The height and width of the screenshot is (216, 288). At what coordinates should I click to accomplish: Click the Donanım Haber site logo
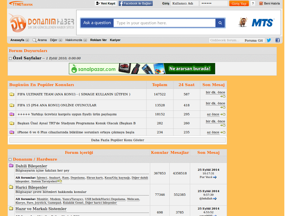point(42,23)
